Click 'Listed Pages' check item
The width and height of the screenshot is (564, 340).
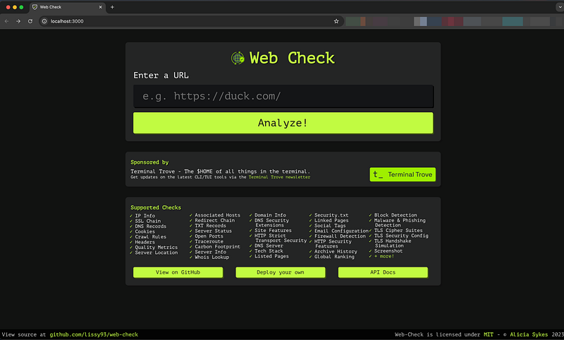tap(271, 256)
